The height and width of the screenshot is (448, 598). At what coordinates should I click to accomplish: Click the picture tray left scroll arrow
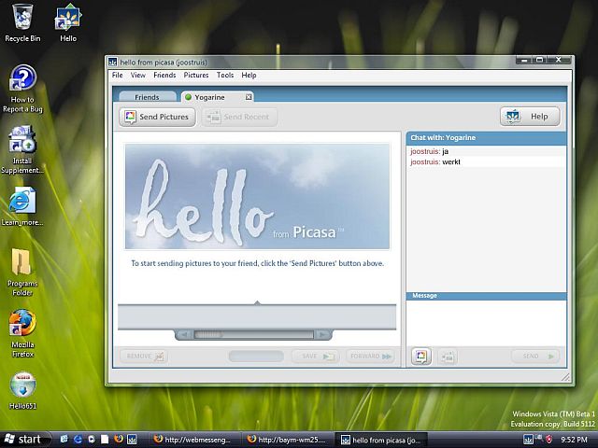[x=184, y=334]
